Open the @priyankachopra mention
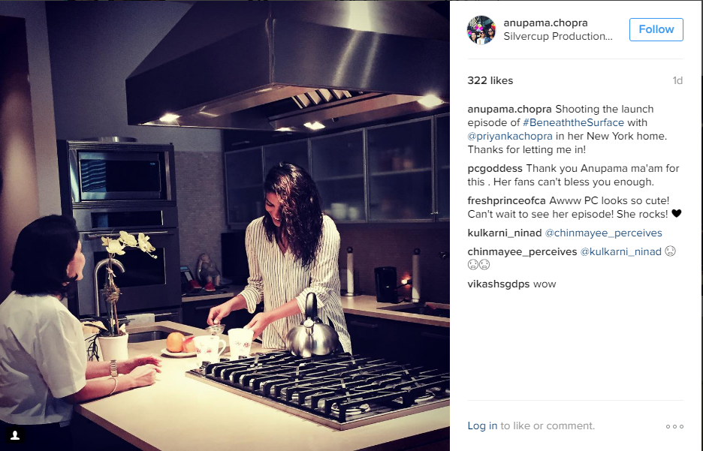Screen dimensions: 703x451 click(510, 136)
